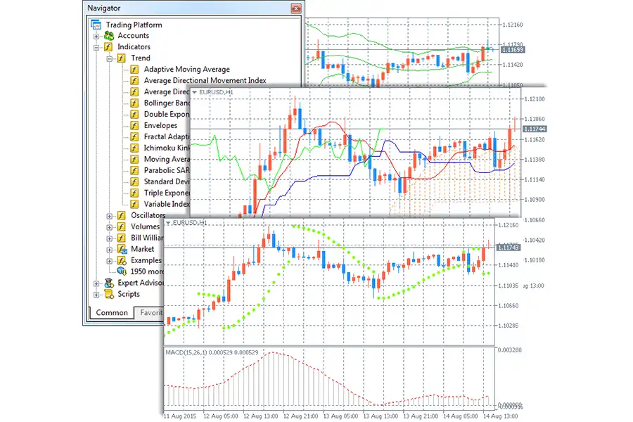Click the 0.003280 MACD scale value
This screenshot has height=422, width=633.
(509, 350)
